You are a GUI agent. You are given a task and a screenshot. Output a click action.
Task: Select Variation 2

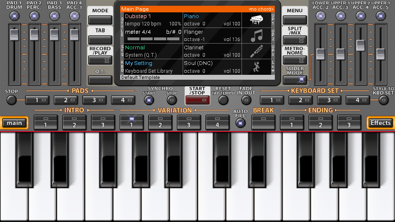(160, 122)
